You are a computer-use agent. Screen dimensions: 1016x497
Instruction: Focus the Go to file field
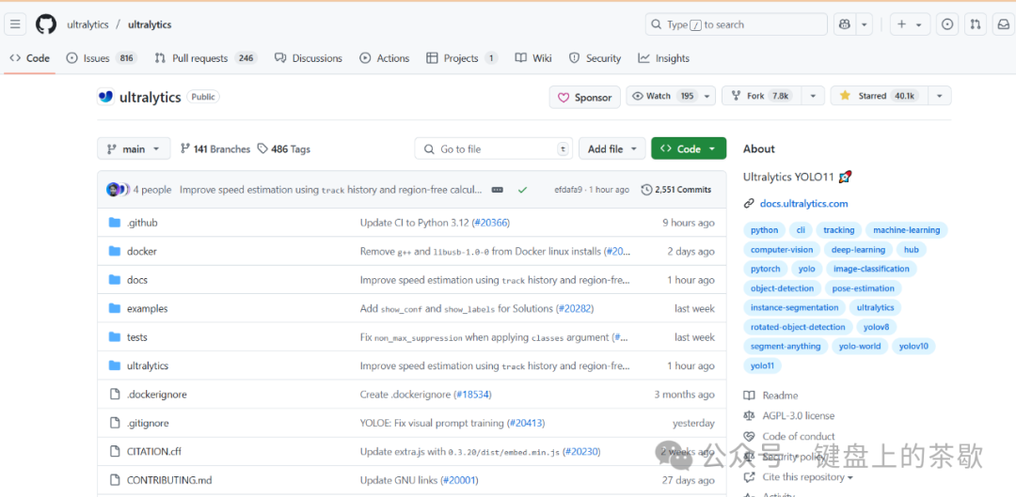(x=495, y=148)
